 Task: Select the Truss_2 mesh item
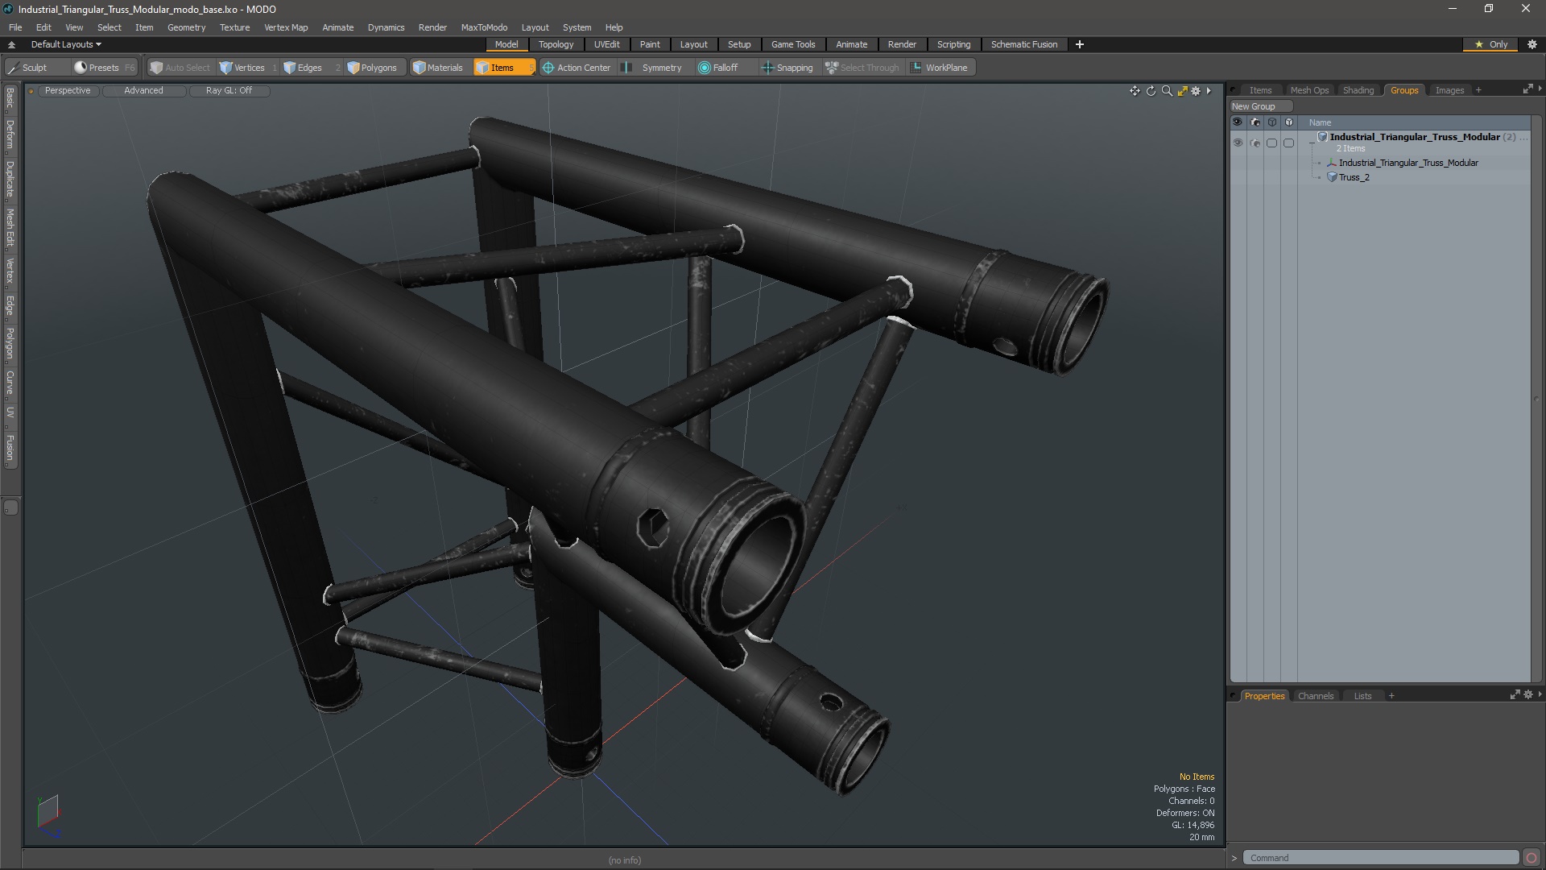point(1354,177)
